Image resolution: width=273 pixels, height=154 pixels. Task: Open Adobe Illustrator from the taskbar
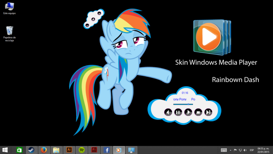(x=69, y=150)
